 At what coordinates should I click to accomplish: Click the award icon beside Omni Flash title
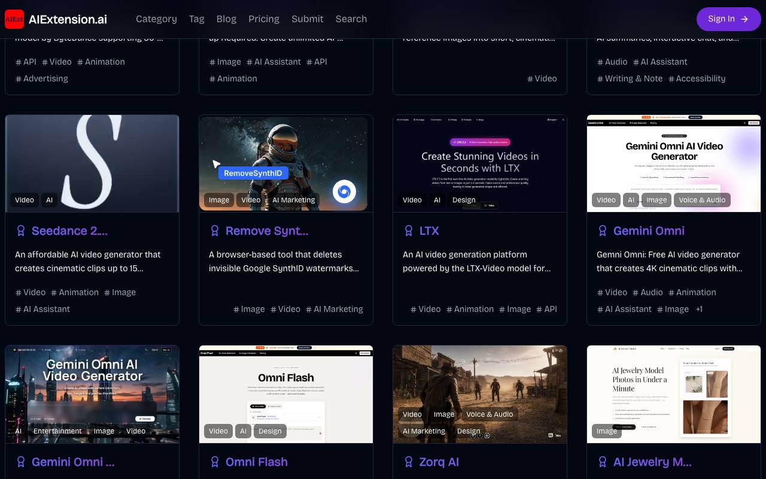click(215, 462)
